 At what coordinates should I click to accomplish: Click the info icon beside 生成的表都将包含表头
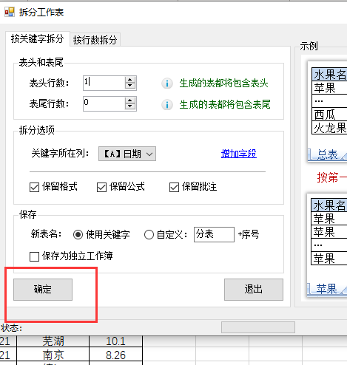click(167, 83)
